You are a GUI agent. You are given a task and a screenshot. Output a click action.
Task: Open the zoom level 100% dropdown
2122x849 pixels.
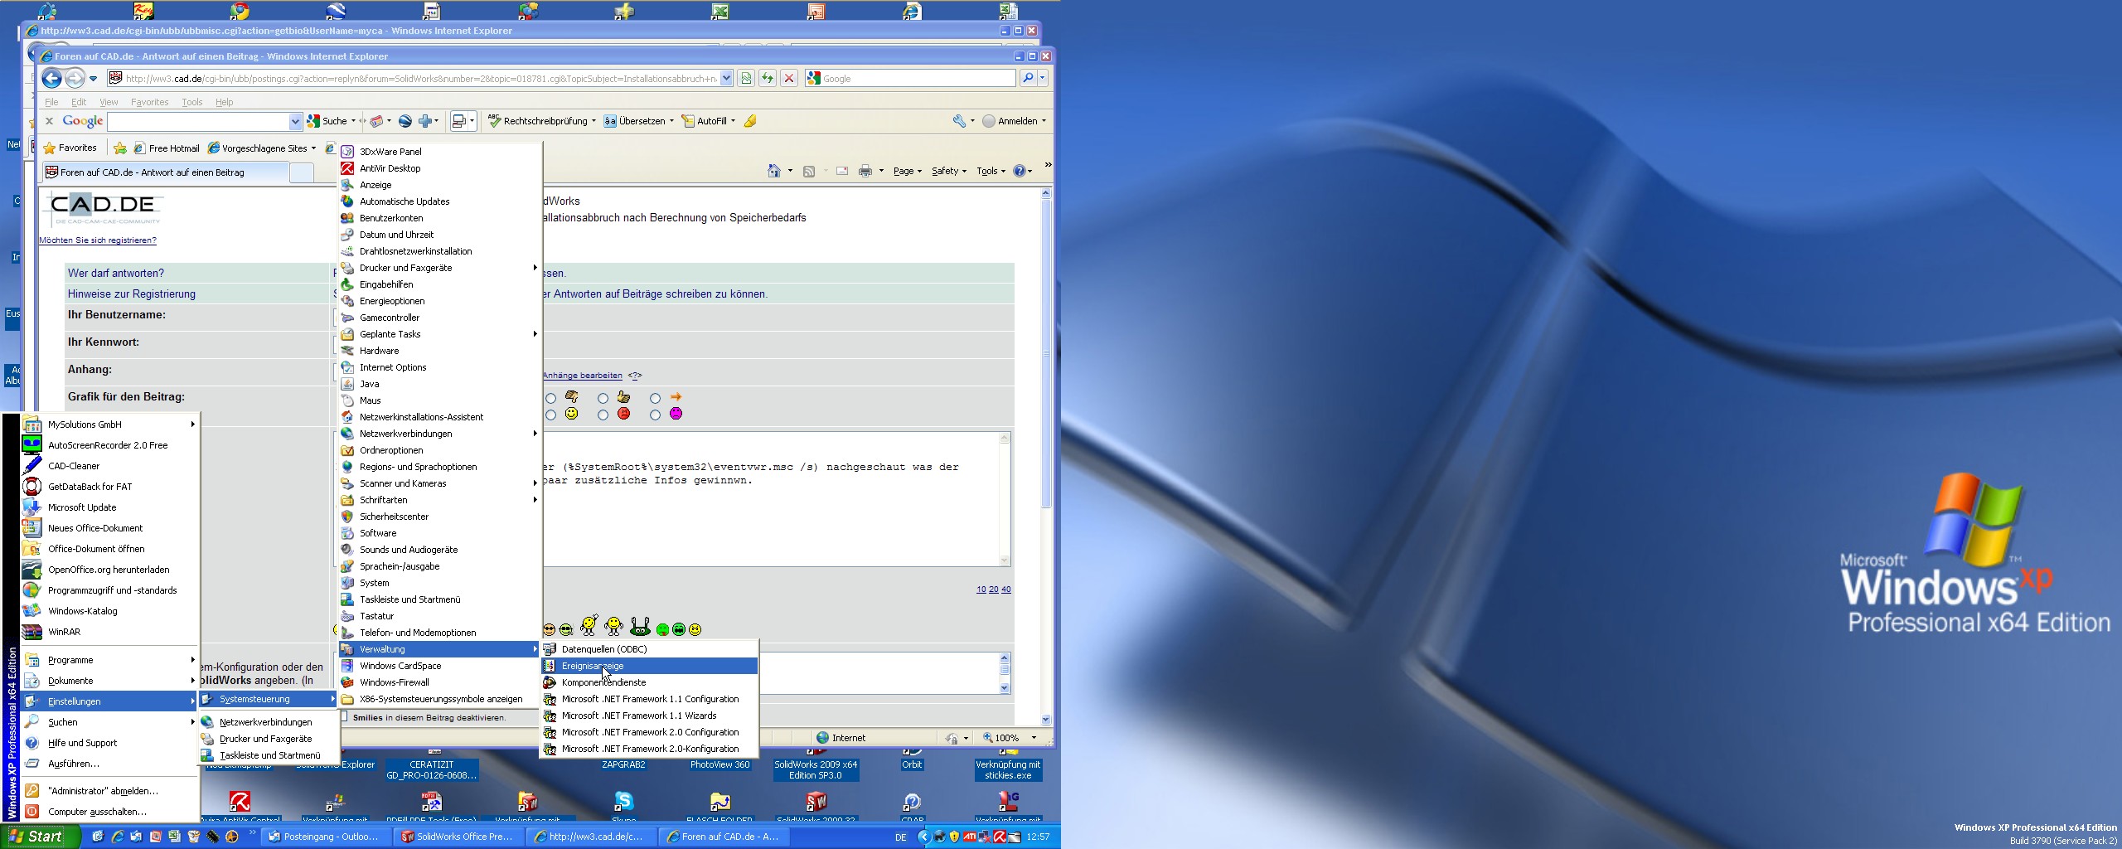[1034, 738]
